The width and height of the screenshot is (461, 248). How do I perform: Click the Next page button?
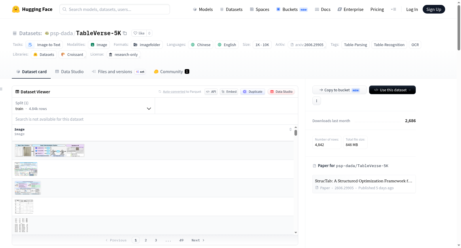(198, 240)
